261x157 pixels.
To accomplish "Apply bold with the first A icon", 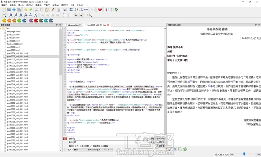I will [11, 15].
